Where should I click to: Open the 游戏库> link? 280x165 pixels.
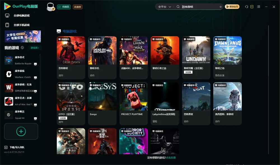35,48
